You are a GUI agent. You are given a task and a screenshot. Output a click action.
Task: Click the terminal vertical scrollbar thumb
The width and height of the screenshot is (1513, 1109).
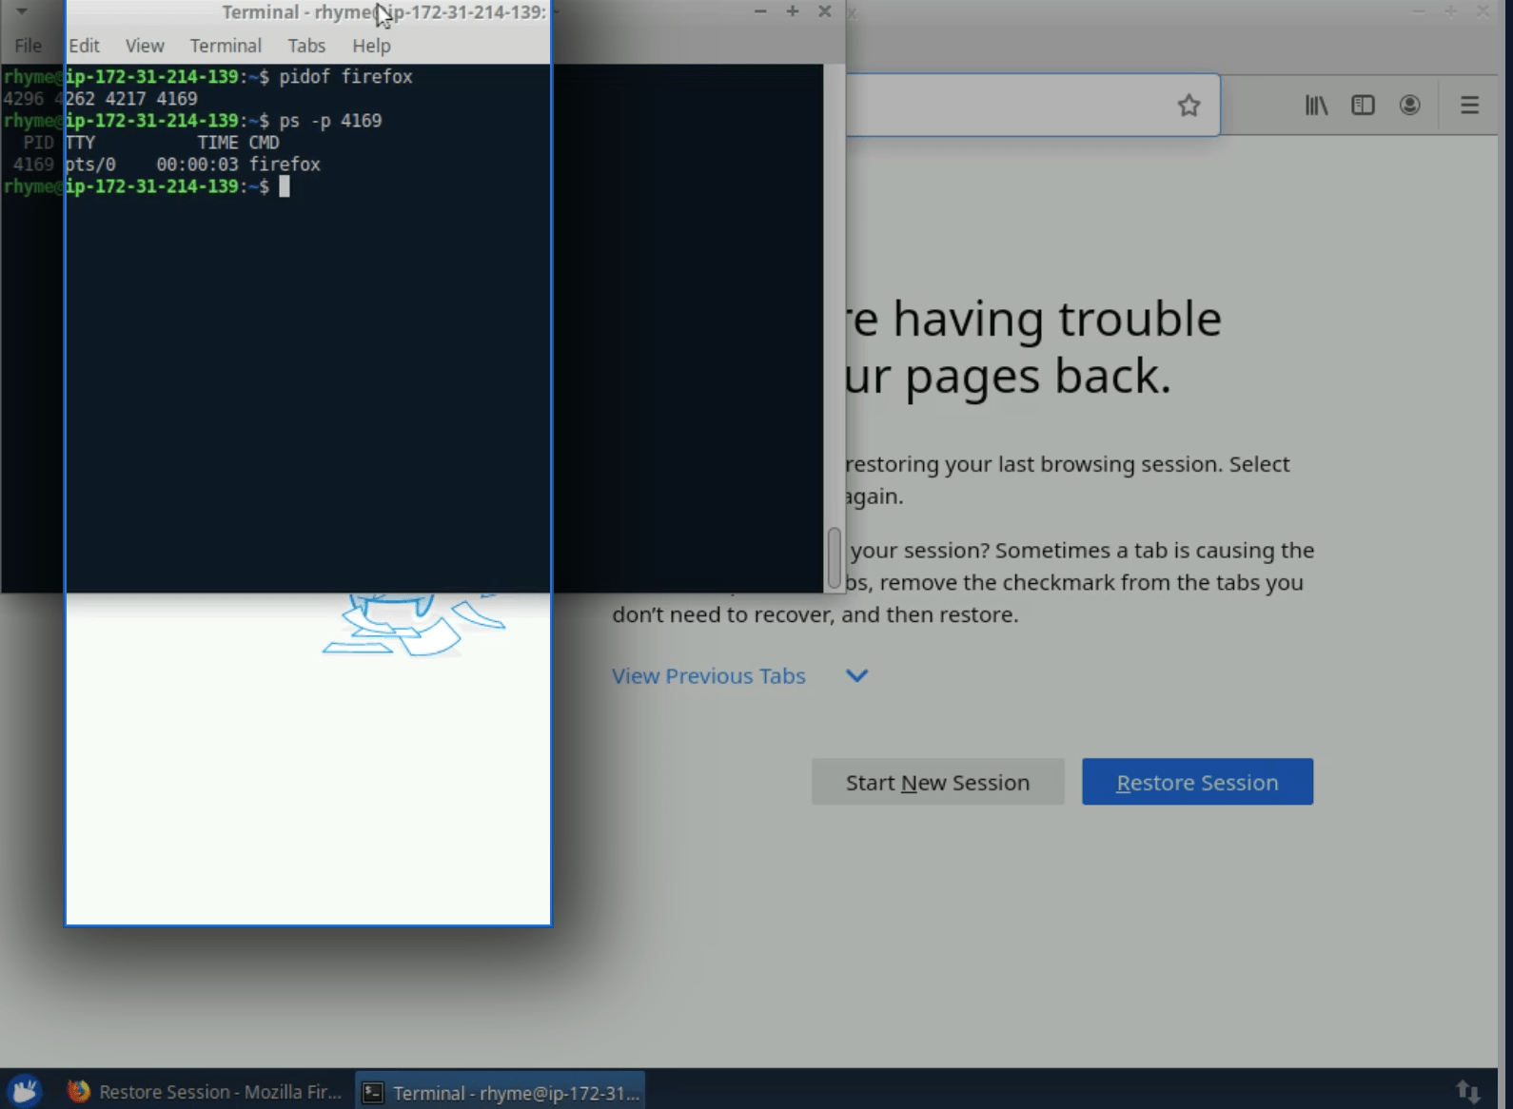[x=835, y=559]
